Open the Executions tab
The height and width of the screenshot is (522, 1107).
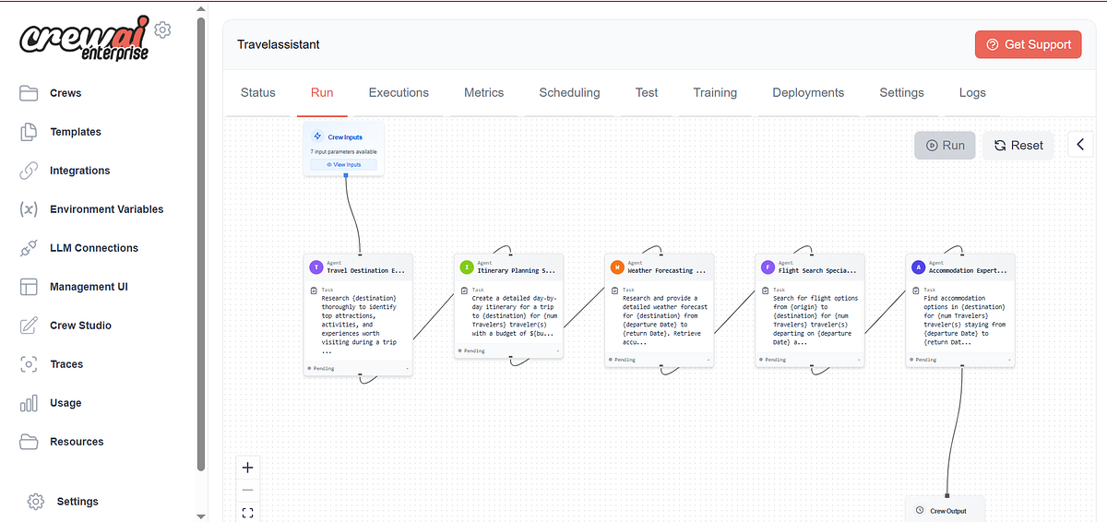point(399,92)
